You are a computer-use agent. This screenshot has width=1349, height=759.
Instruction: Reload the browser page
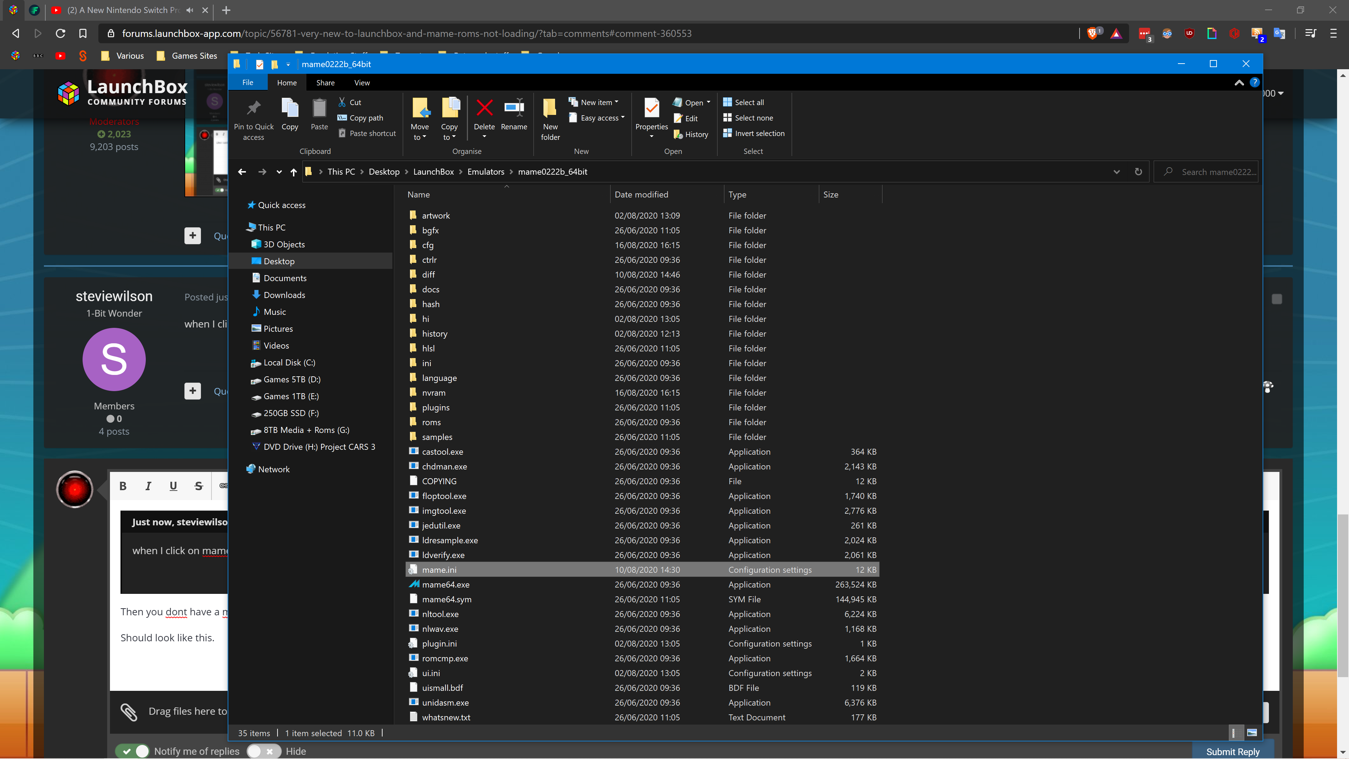click(60, 33)
